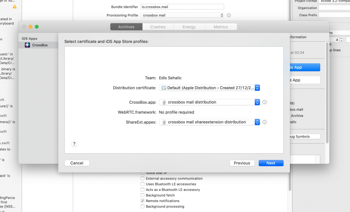
Task: Click the yellow warning triangle icon
Action: [15, 7]
